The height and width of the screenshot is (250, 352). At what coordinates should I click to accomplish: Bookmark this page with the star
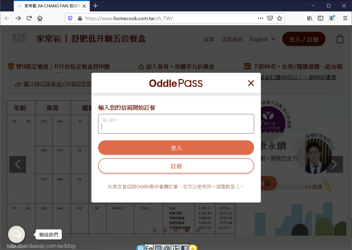[x=279, y=18]
